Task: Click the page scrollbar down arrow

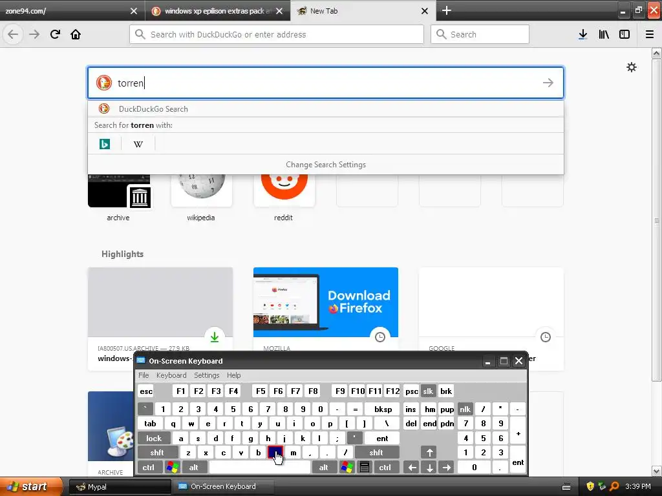Action: click(x=657, y=471)
